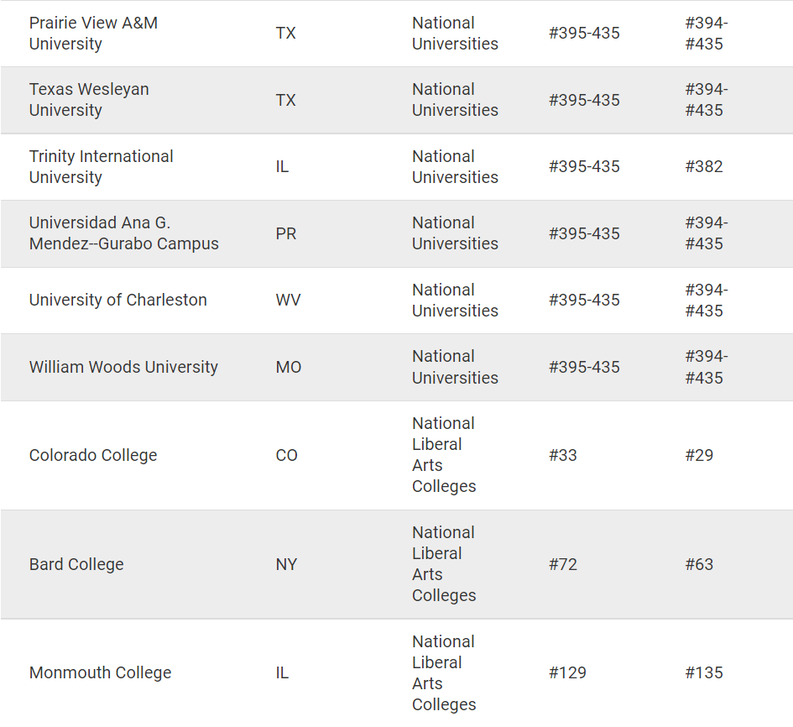Click the #63 rank value
This screenshot has height=727, width=793.
pos(699,564)
